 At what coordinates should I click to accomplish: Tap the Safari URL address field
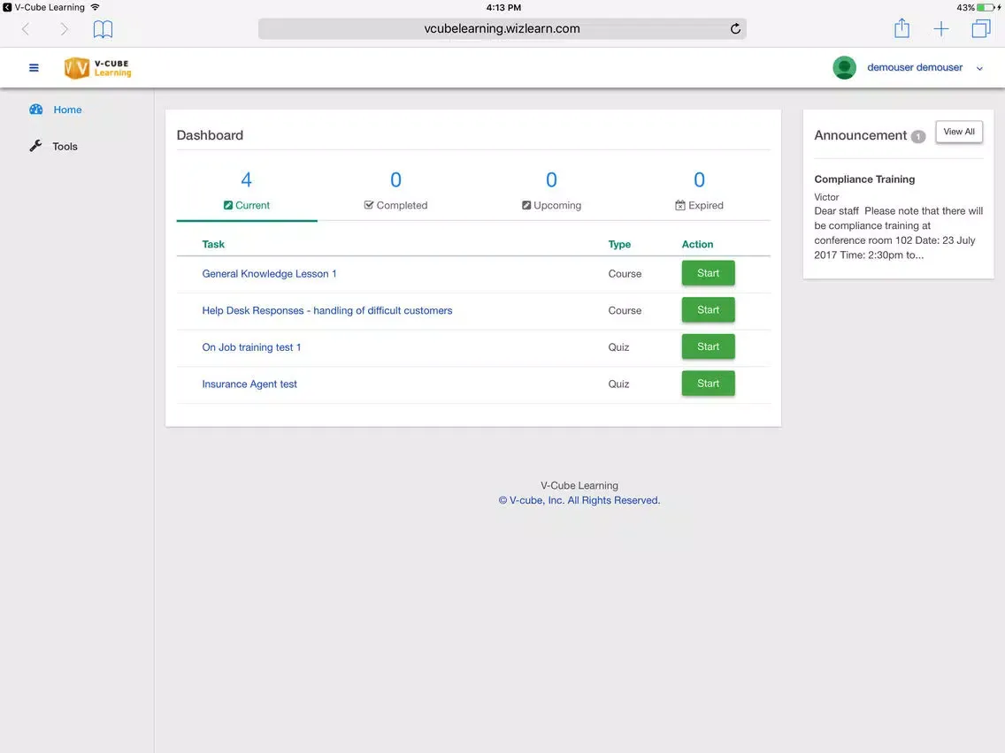[x=502, y=29]
